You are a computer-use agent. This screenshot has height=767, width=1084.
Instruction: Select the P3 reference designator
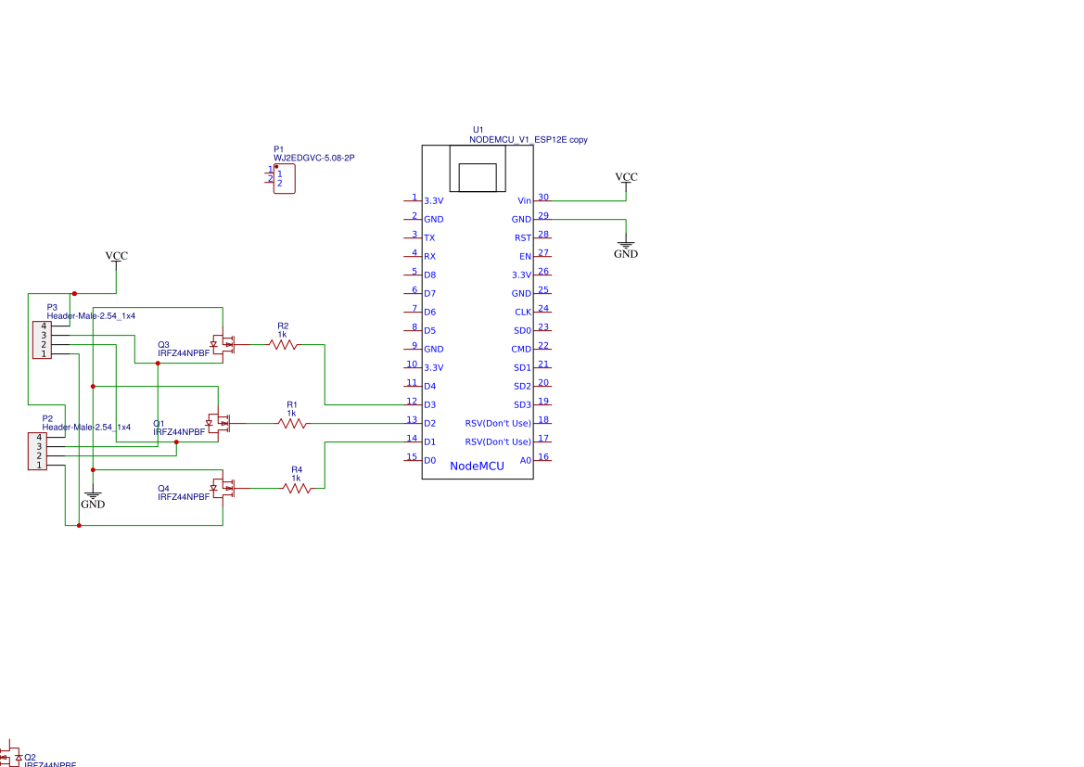tap(52, 307)
